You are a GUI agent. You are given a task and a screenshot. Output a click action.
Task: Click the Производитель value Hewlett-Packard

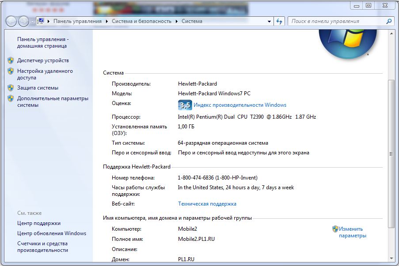pyautogui.click(x=198, y=84)
